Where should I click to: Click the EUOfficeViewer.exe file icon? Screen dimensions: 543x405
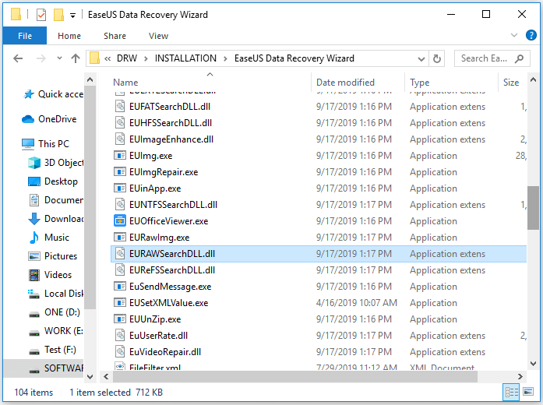119,221
